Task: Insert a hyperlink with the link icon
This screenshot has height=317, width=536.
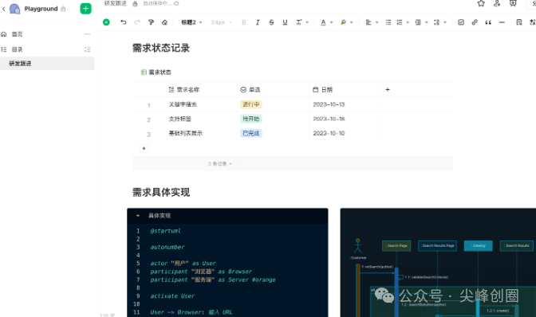Action: (475, 22)
